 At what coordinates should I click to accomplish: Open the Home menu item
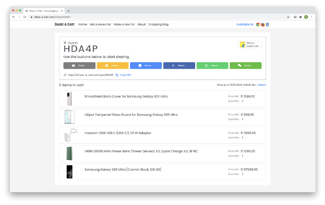click(83, 25)
